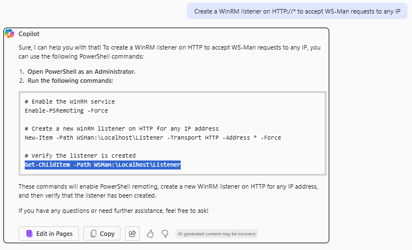412x250 pixels.
Task: Give the response a thumbs down
Action: coord(165,234)
